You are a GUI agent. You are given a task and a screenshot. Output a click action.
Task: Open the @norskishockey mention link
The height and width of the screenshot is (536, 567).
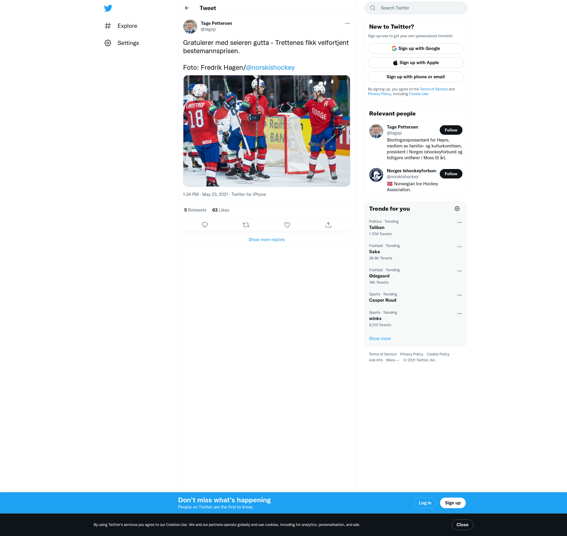coord(270,67)
